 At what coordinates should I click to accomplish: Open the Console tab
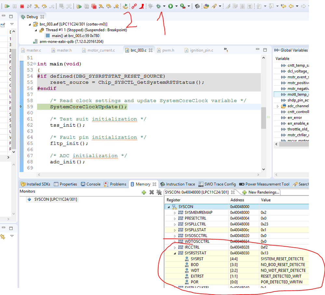click(91, 184)
